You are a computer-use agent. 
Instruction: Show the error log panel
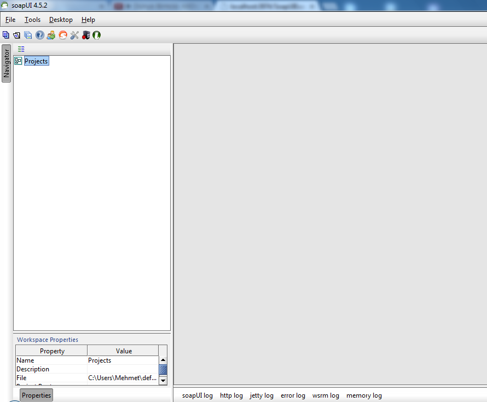coord(293,395)
